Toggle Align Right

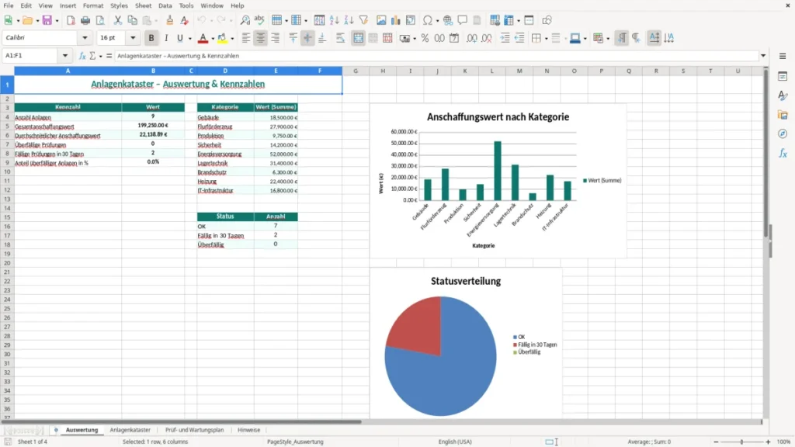point(276,38)
